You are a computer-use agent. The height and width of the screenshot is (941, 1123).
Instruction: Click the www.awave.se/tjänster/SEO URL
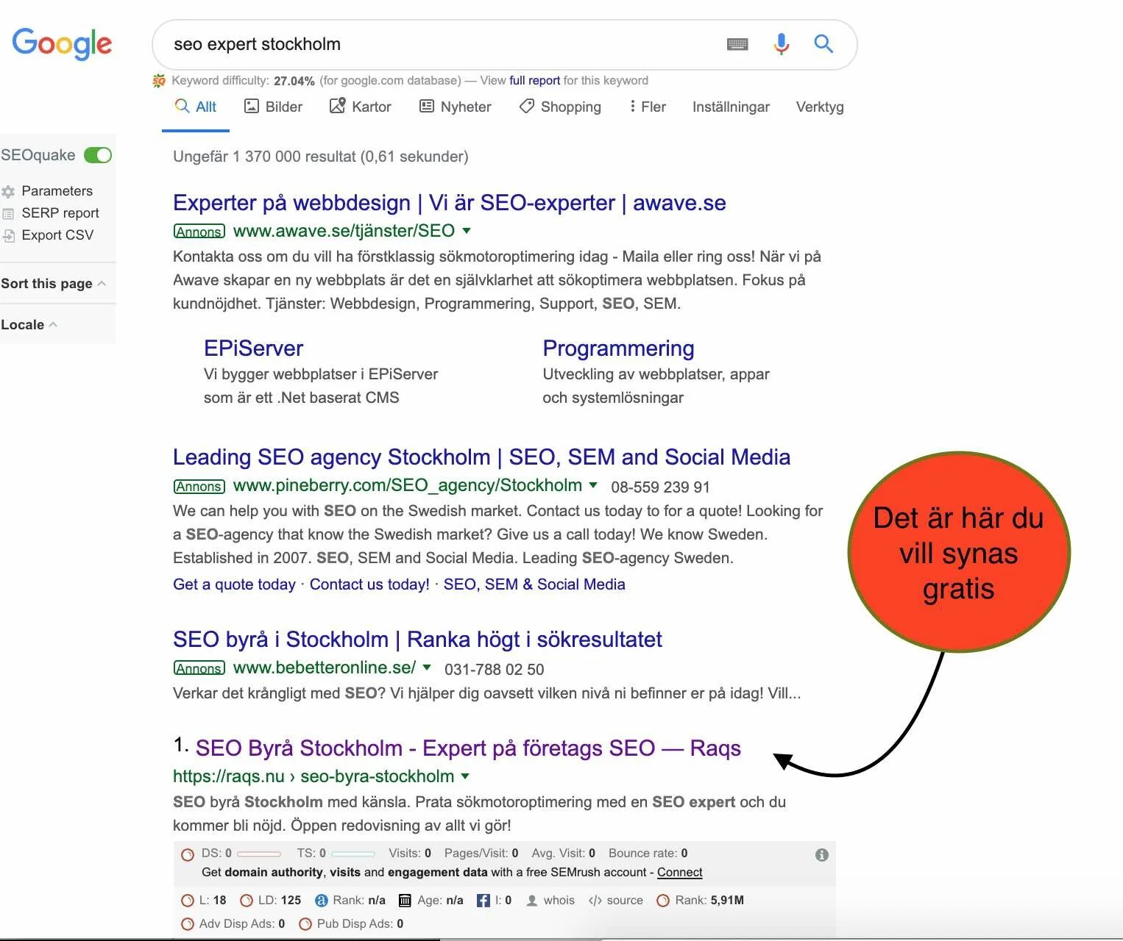pos(344,231)
